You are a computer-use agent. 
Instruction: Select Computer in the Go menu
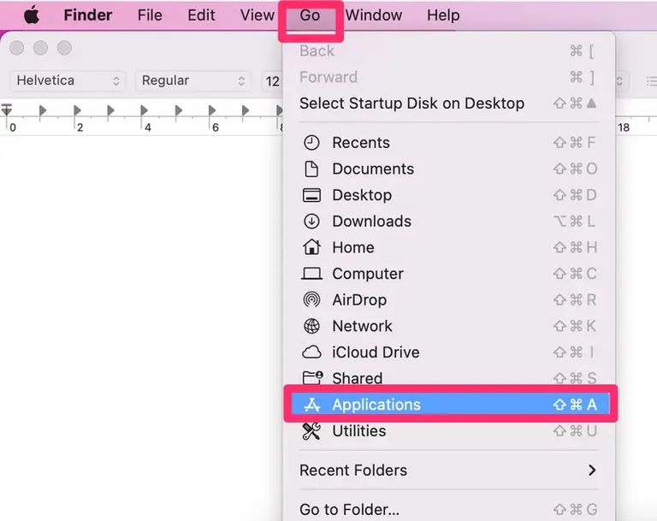pos(367,274)
